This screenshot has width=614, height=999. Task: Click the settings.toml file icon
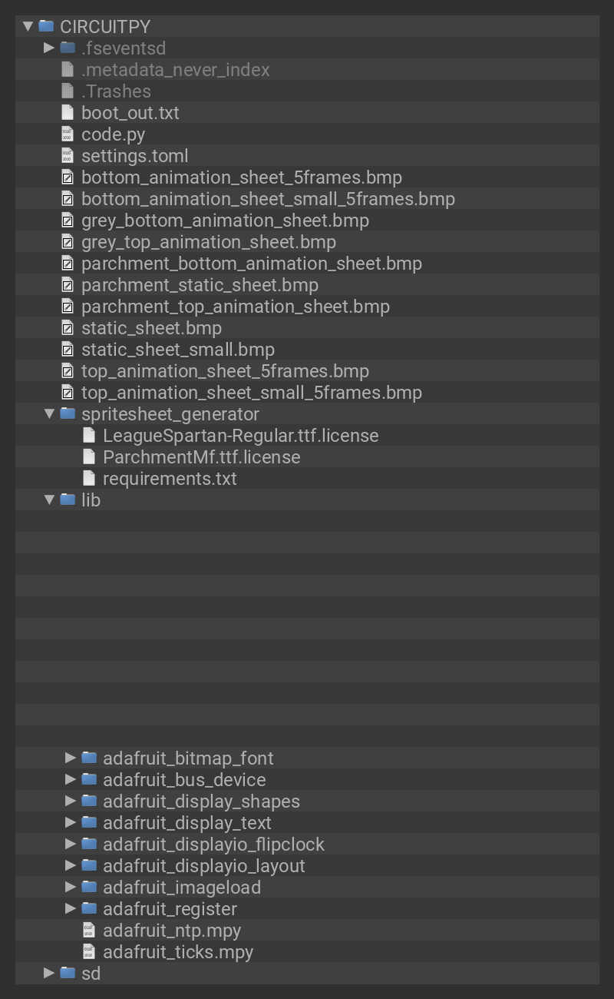click(x=68, y=155)
